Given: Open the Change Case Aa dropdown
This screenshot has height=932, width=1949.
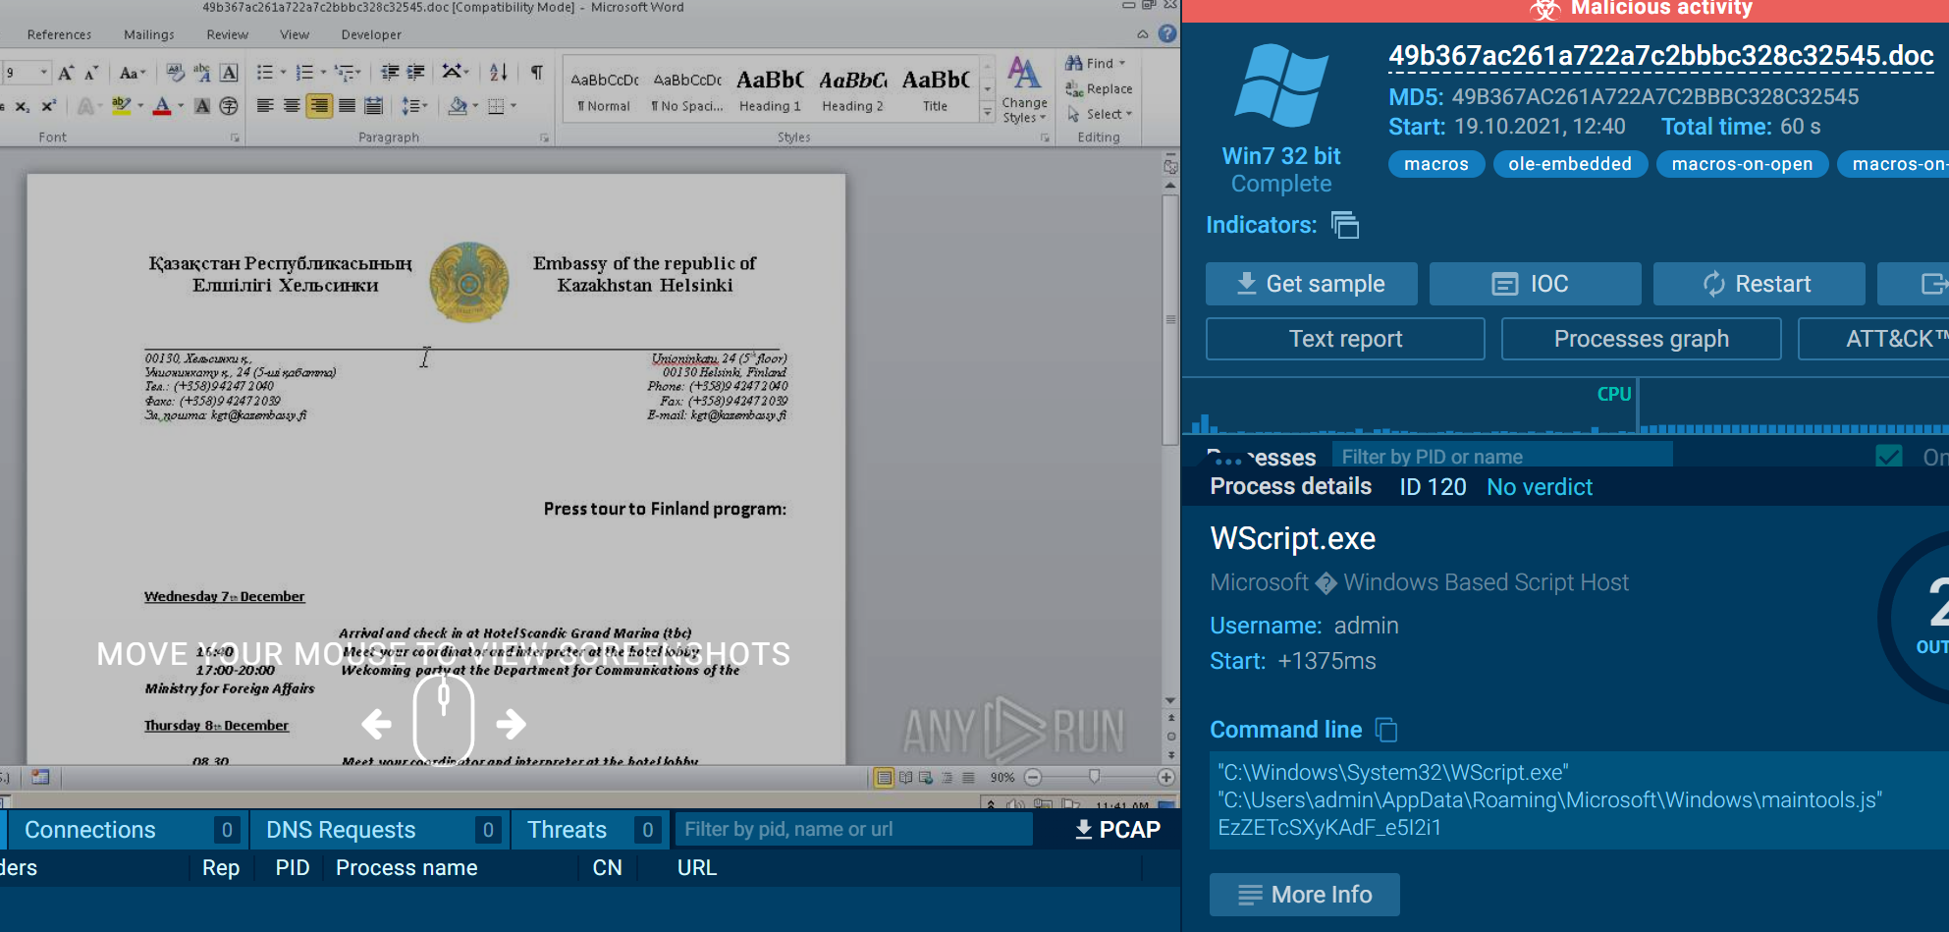Looking at the screenshot, I should pos(133,73).
